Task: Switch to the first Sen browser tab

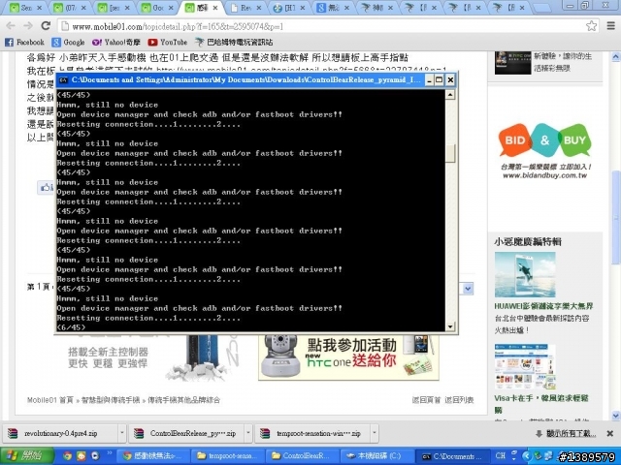Action: click(x=25, y=8)
